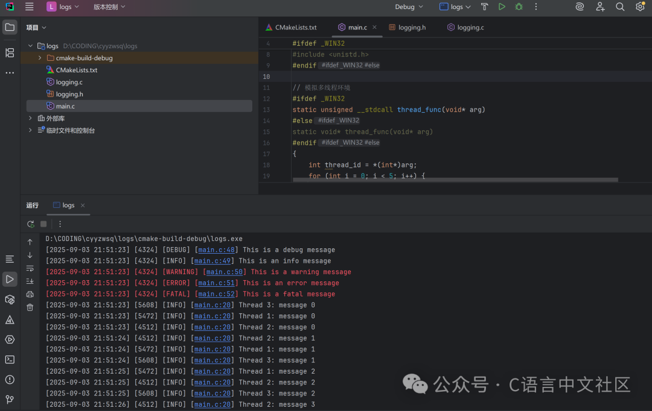Expand 临时文件和控制台 node

(x=30, y=130)
